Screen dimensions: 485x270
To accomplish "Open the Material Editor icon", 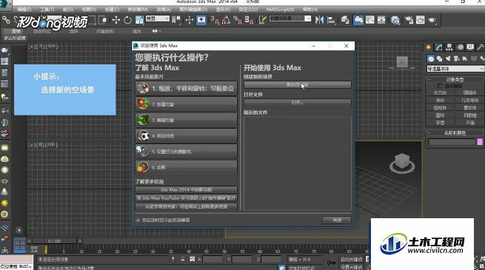I will (x=395, y=21).
